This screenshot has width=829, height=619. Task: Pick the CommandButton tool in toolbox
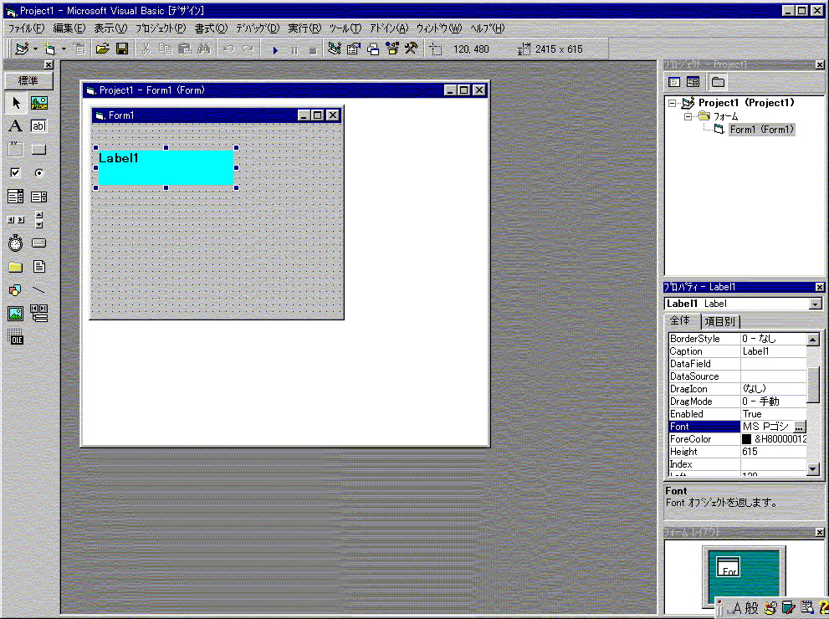(39, 150)
